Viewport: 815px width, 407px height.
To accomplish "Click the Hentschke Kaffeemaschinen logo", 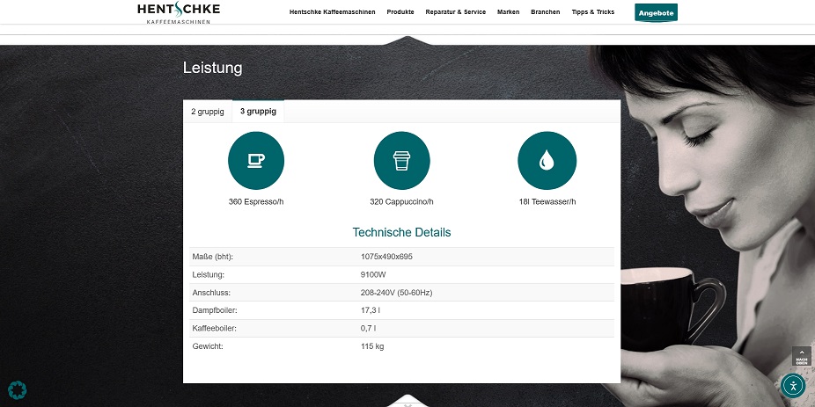I will 179,12.
